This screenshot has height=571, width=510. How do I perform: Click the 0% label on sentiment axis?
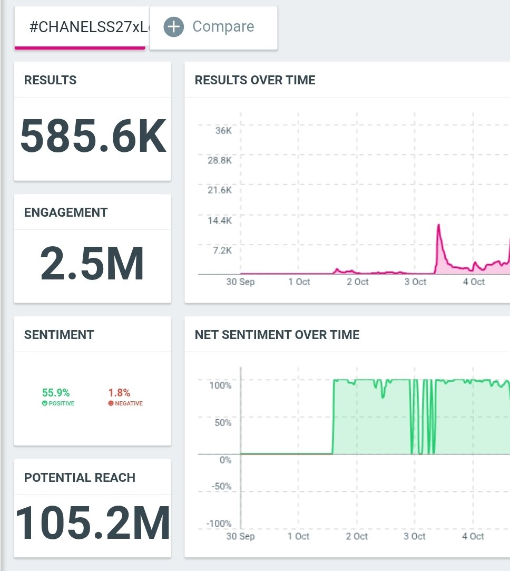tap(225, 460)
